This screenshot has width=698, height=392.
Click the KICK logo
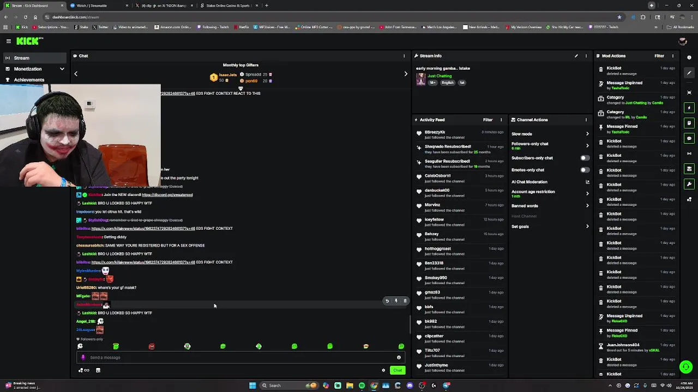point(29,41)
